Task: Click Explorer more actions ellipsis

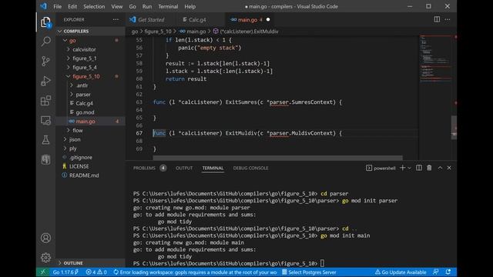Action: pyautogui.click(x=116, y=19)
